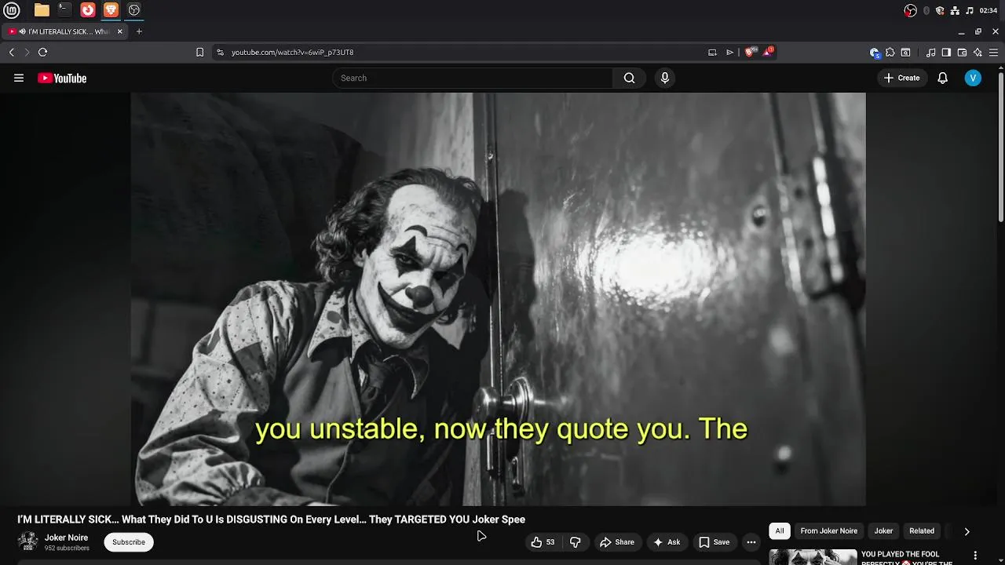Switch to the I'M LITERALLY SICK browser tab
Image resolution: width=1005 pixels, height=565 pixels.
pyautogui.click(x=64, y=31)
